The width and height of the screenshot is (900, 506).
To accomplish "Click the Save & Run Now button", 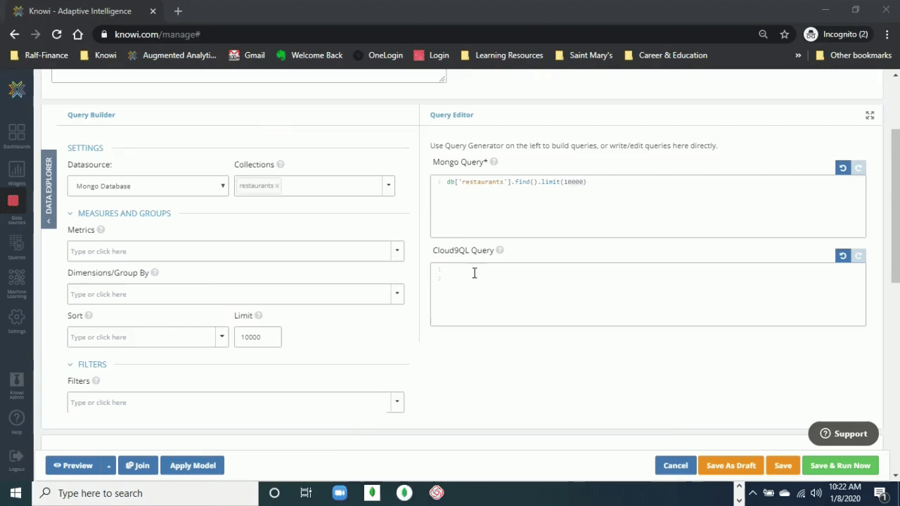I will 840,465.
